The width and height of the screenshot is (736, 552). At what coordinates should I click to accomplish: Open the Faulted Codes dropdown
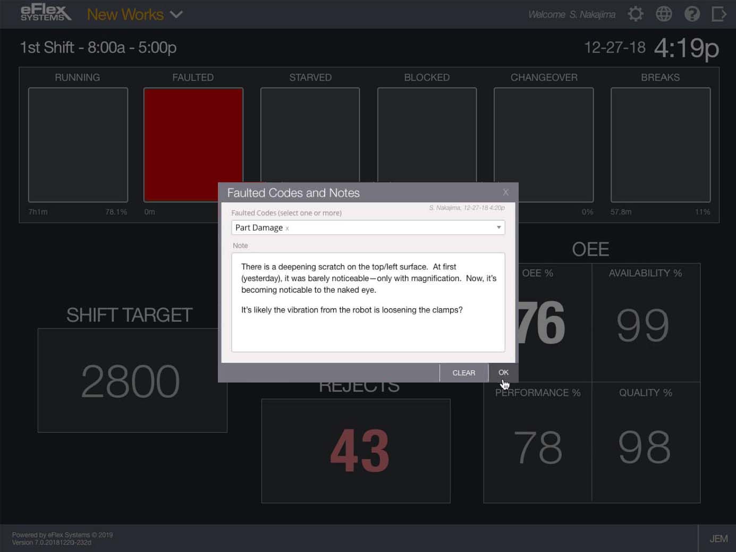click(498, 227)
